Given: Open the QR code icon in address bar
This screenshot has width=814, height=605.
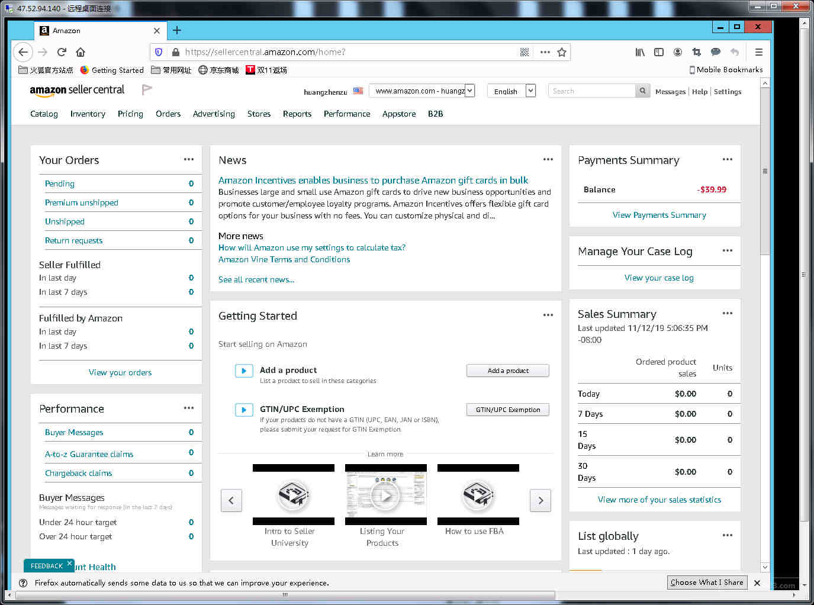Looking at the screenshot, I should 525,52.
